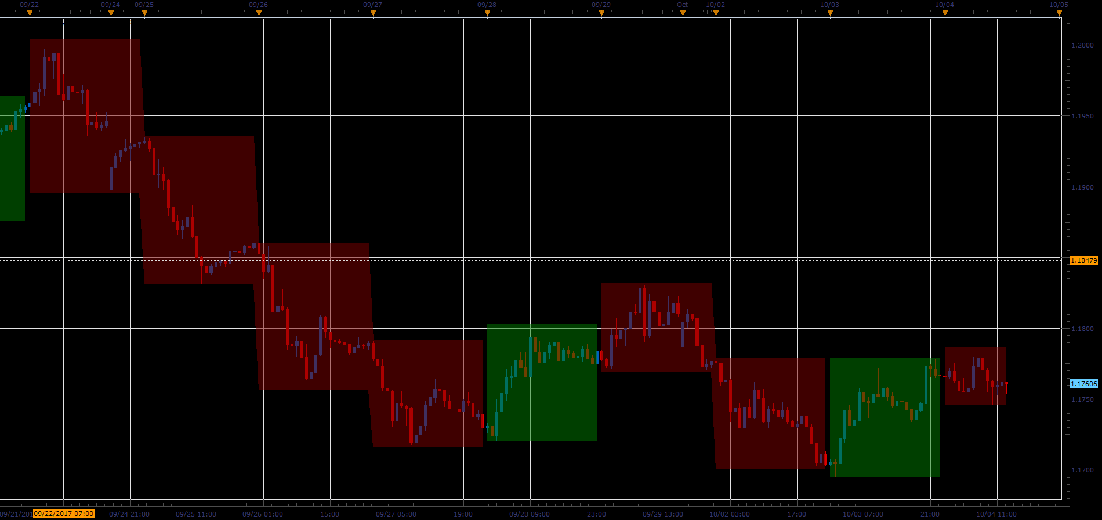Click the 09/26 date label on top axis
This screenshot has width=1102, height=520.
click(x=259, y=5)
